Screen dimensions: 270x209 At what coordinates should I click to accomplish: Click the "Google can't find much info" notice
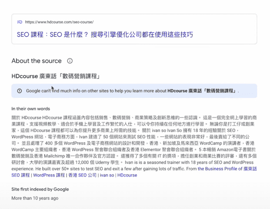pos(134,91)
